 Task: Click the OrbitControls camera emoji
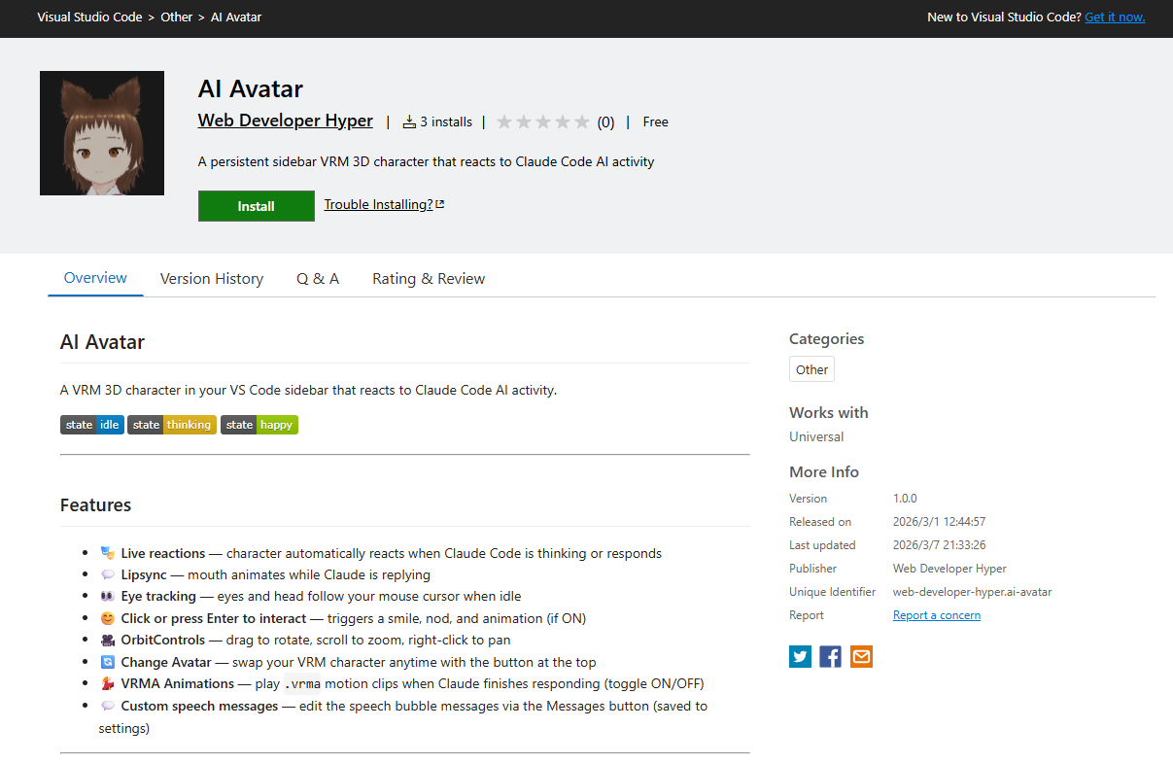click(108, 640)
